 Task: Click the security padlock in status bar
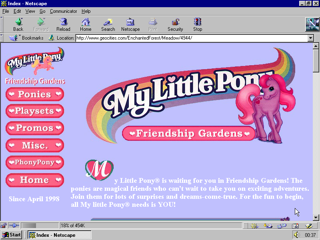(x=4, y=226)
